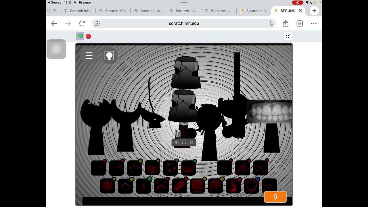The image size is (368, 207).
Task: Pick the monitor on stand icon, bottom row
Action: [198, 186]
